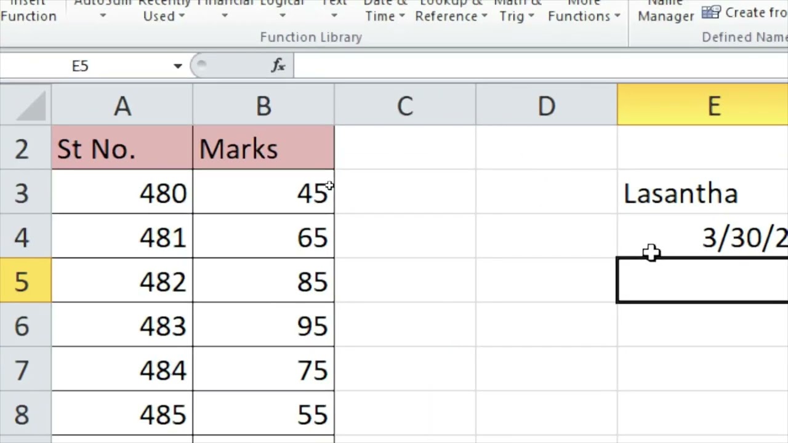Open the More Functions dropdown

[584, 10]
